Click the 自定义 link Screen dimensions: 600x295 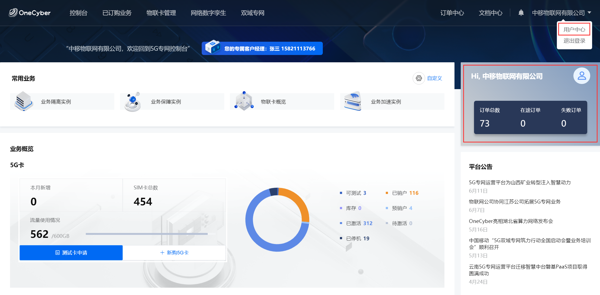(x=434, y=78)
